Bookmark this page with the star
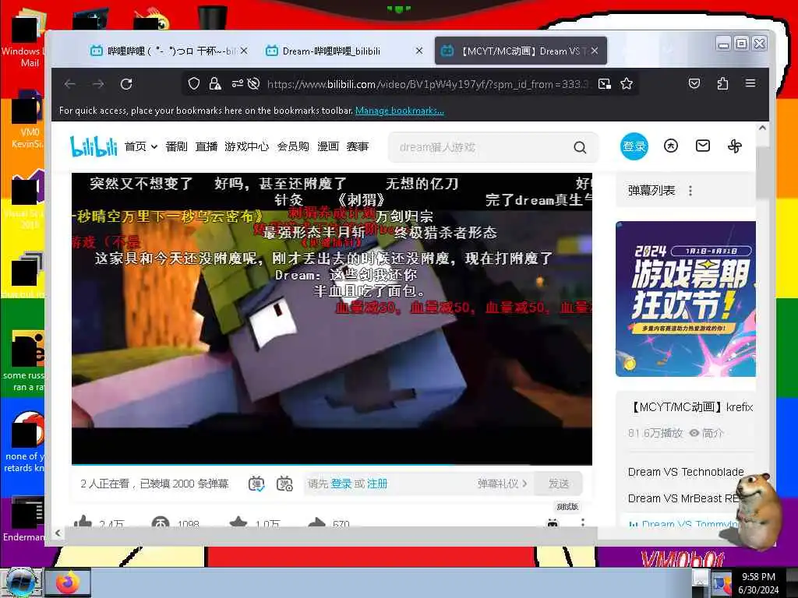Viewport: 798px width, 598px height. click(627, 84)
